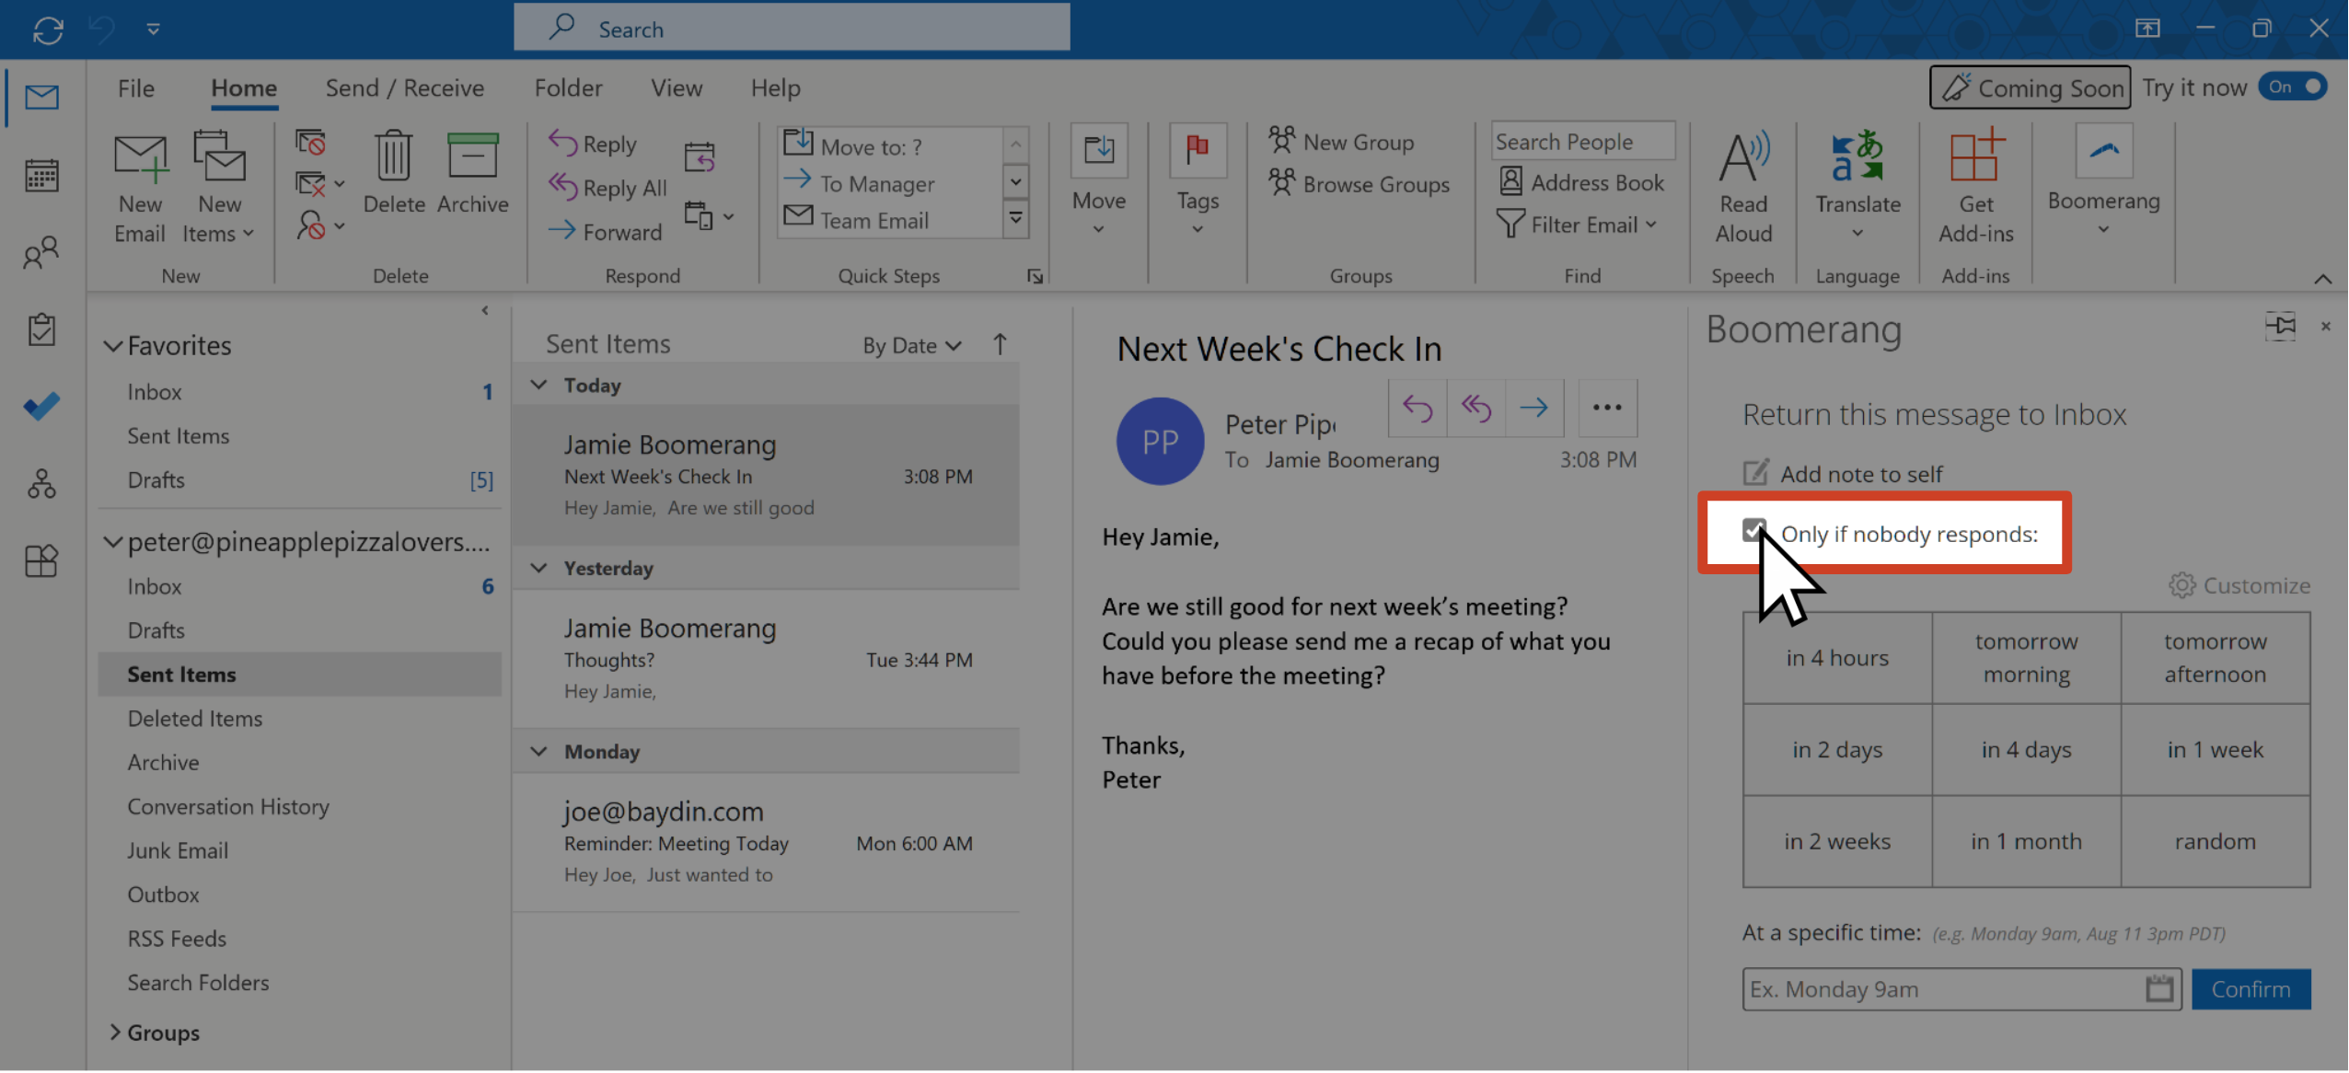The width and height of the screenshot is (2349, 1073).
Task: Click the top Search box
Action: 792,28
